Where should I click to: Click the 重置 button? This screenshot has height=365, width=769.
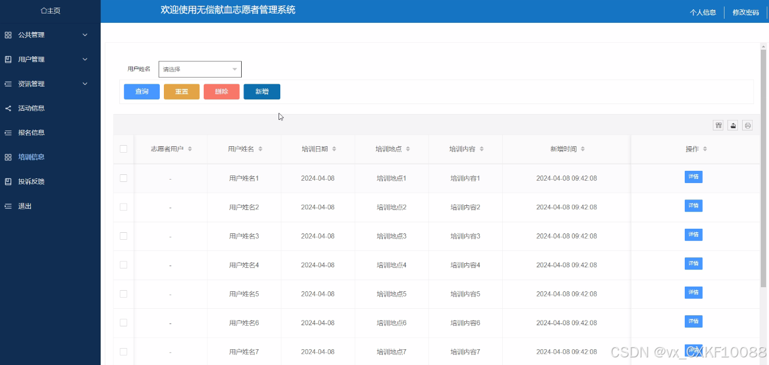(181, 92)
